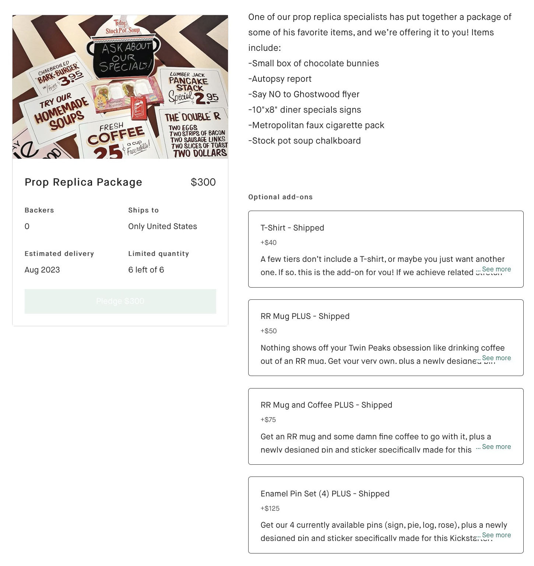
Task: Choose RR Mug and Coffee PLUS - Shipped title
Action: pyautogui.click(x=326, y=405)
